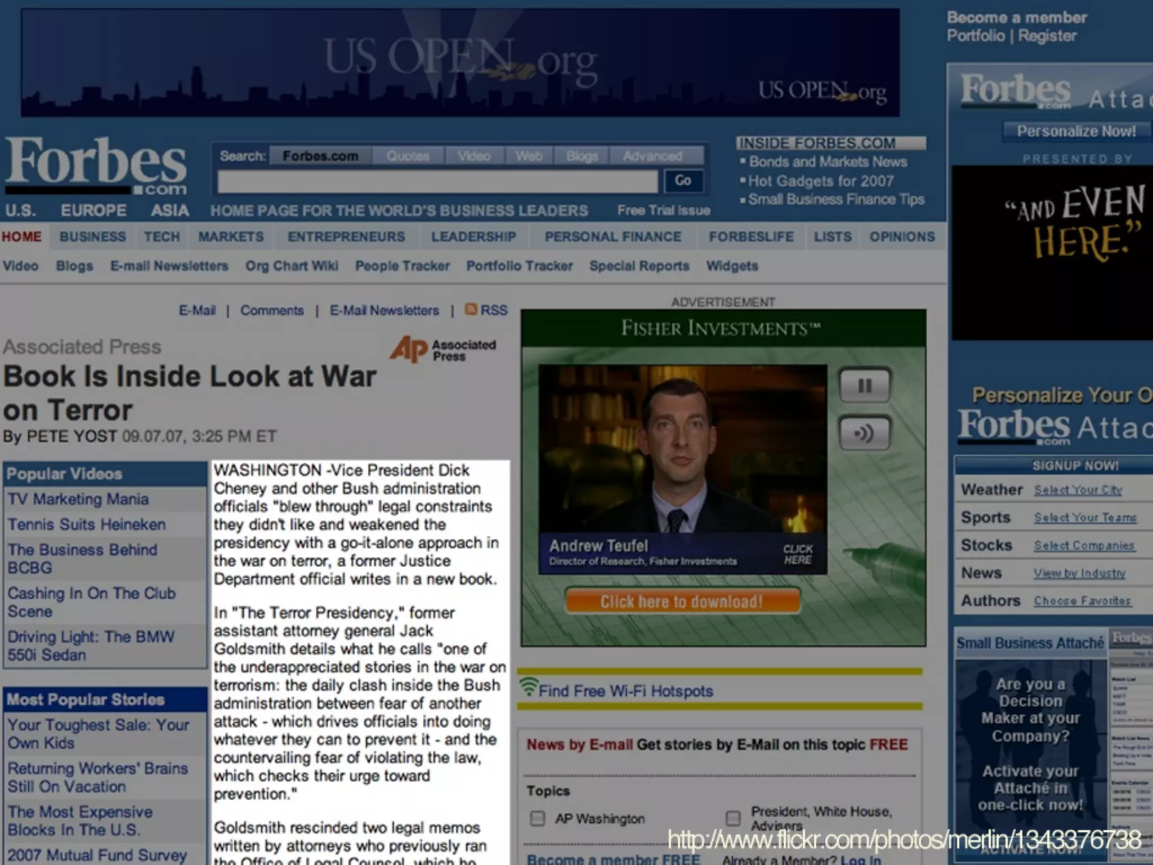Pause the Fisher Investments video ad
This screenshot has width=1153, height=865.
[864, 386]
